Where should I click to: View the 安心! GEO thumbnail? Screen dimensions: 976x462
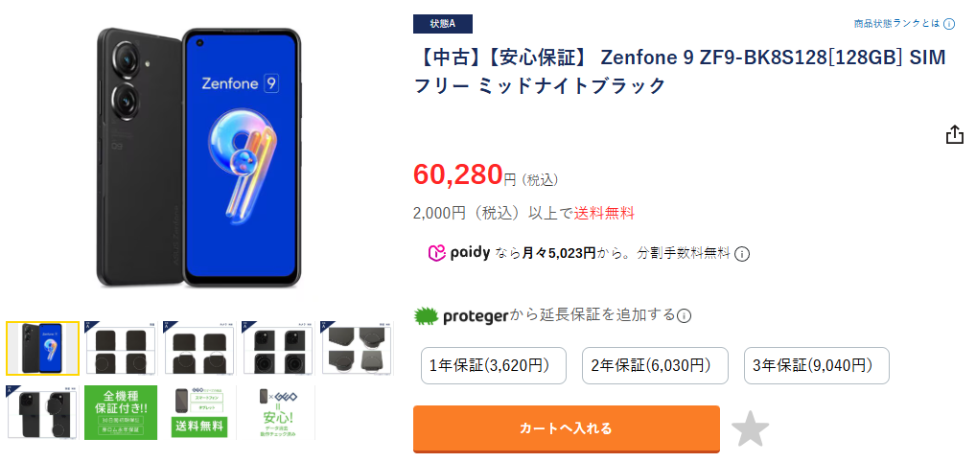tap(278, 412)
